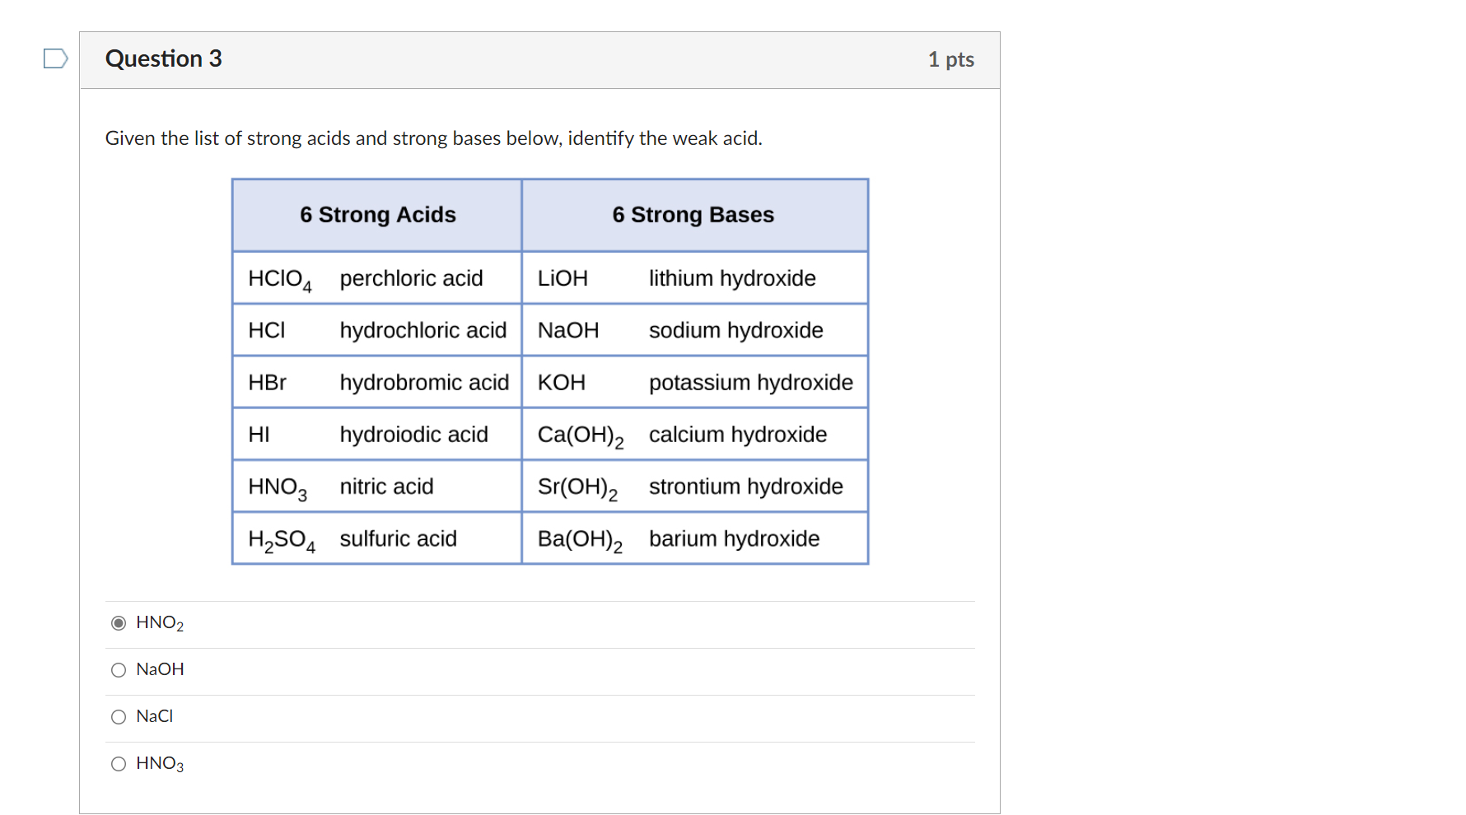Click the 'sodium hydroxide' cell

pos(735,330)
